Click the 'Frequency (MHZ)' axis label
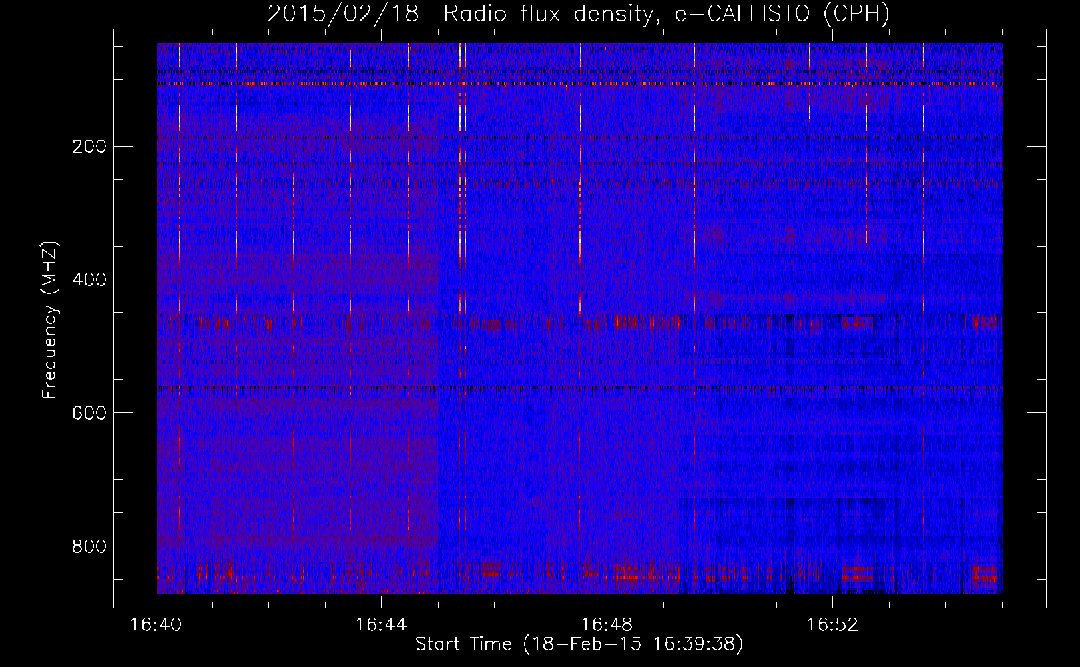 (x=50, y=319)
